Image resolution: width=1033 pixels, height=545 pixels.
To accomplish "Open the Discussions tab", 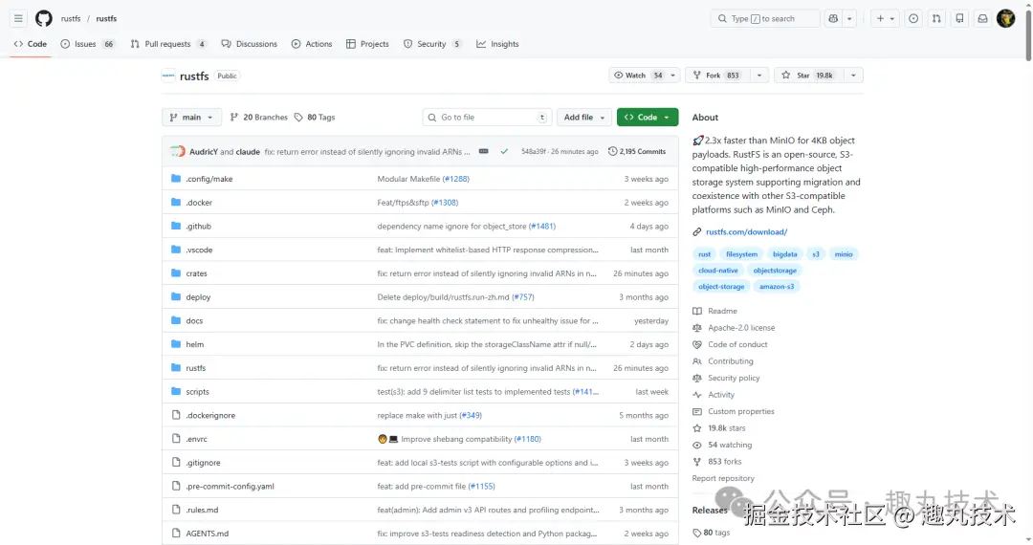I will pos(249,44).
